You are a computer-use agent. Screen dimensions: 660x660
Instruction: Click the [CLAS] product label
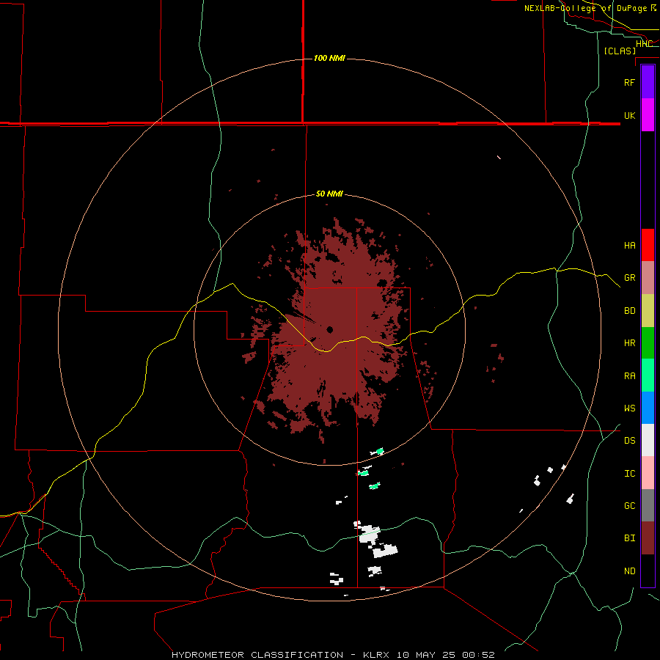click(x=620, y=51)
